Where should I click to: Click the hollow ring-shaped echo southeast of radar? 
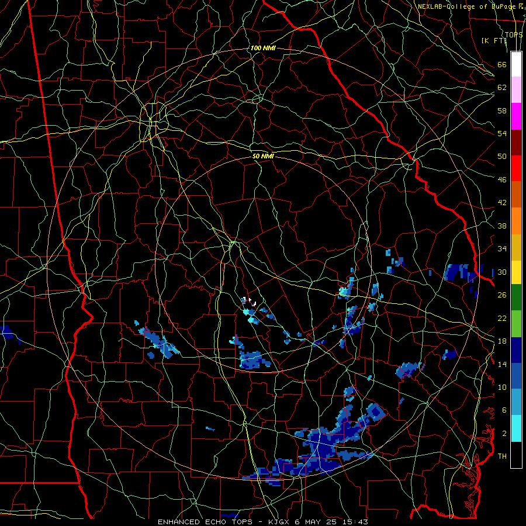375,411
